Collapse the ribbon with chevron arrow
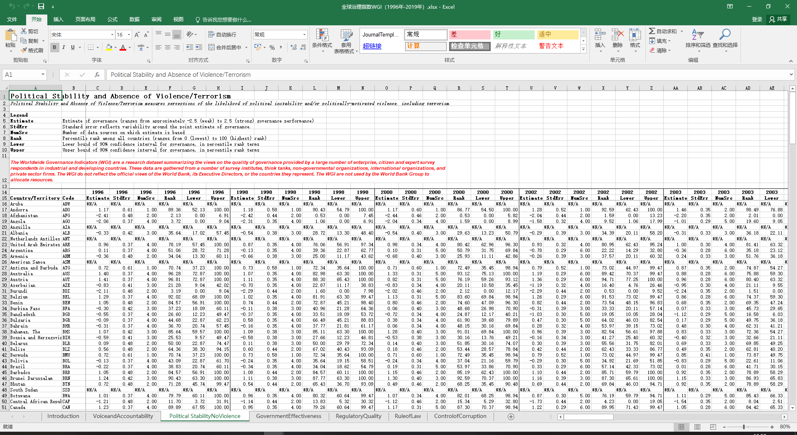 (791, 61)
